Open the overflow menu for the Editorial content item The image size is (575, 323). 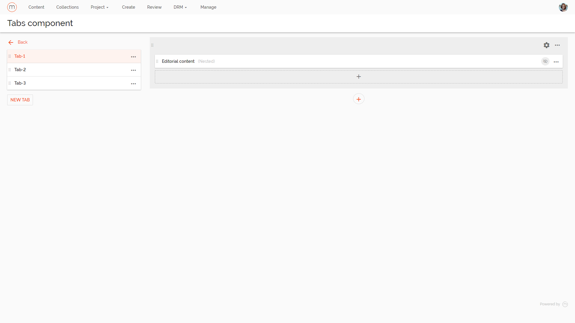click(556, 61)
